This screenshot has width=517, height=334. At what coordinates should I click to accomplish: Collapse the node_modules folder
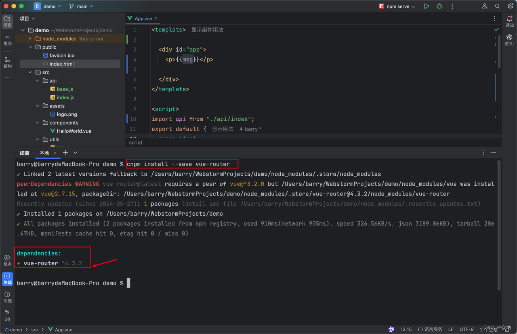point(31,38)
